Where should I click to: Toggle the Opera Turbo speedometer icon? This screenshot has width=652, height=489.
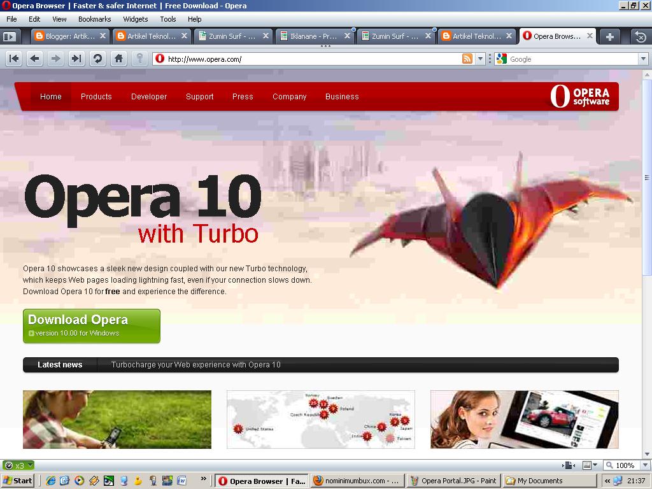pyautogui.click(x=8, y=465)
